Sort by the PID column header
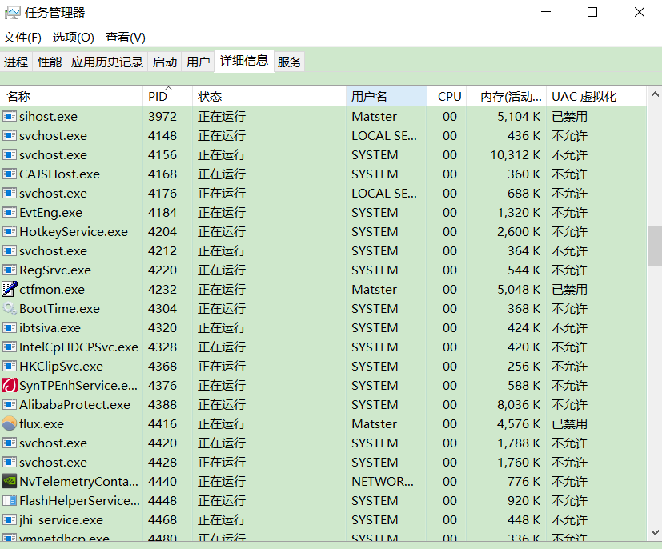The image size is (662, 549). coord(167,96)
